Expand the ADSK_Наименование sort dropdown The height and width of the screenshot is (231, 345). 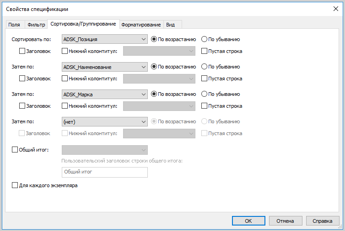104,67
